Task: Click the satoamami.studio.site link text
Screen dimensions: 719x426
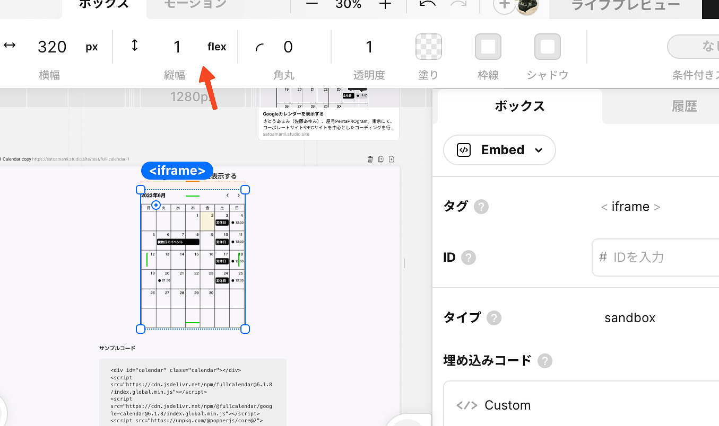Action: pyautogui.click(x=286, y=135)
